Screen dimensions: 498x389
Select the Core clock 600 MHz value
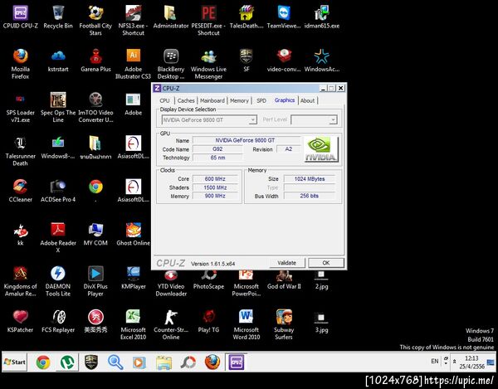click(x=215, y=179)
